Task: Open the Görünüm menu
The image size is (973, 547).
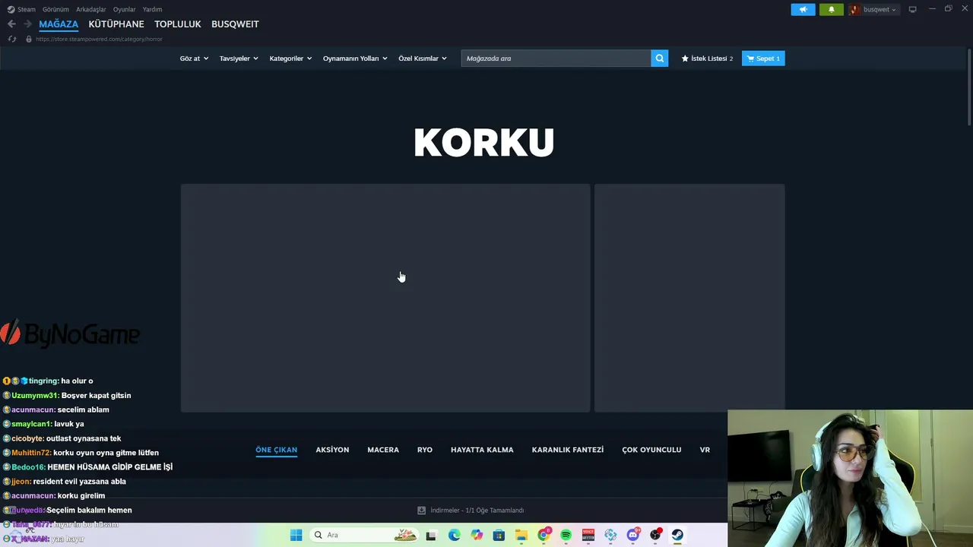Action: pyautogui.click(x=55, y=9)
